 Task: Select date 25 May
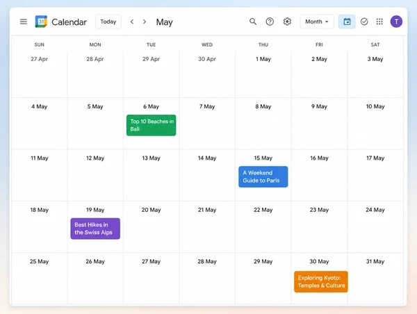[x=39, y=262]
